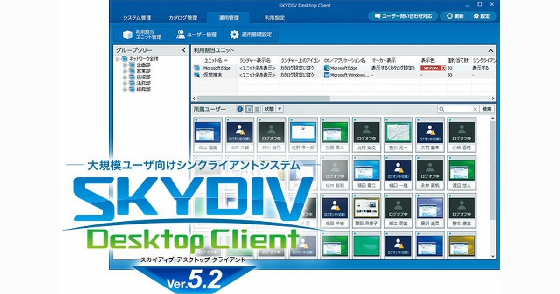Image resolution: width=560 pixels, height=294 pixels.
Task: Collapse the グループツリー panel with its chevron
Action: 184,50
